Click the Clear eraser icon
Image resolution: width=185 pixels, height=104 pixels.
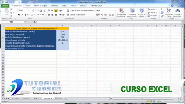(162, 16)
